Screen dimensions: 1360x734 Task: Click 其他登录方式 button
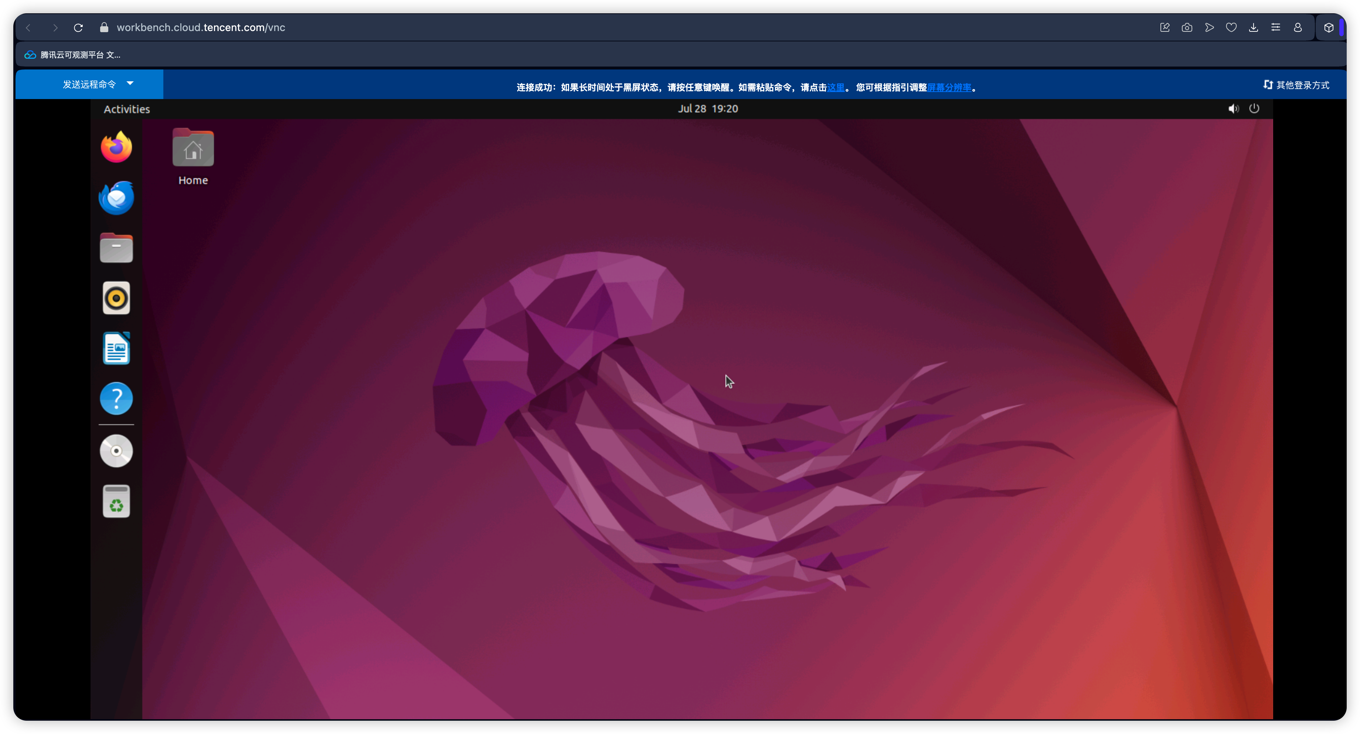(1296, 85)
